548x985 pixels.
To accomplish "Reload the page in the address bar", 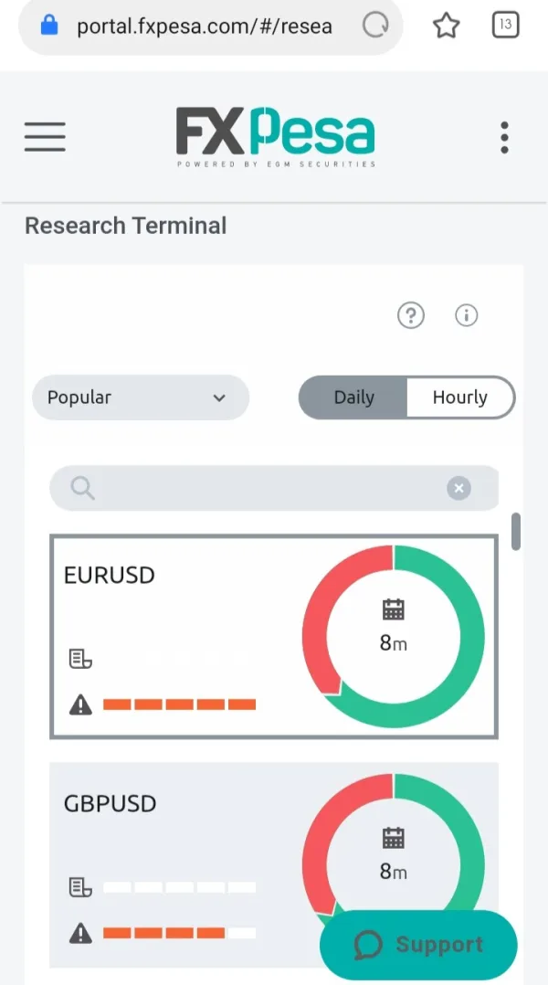I will pyautogui.click(x=375, y=26).
